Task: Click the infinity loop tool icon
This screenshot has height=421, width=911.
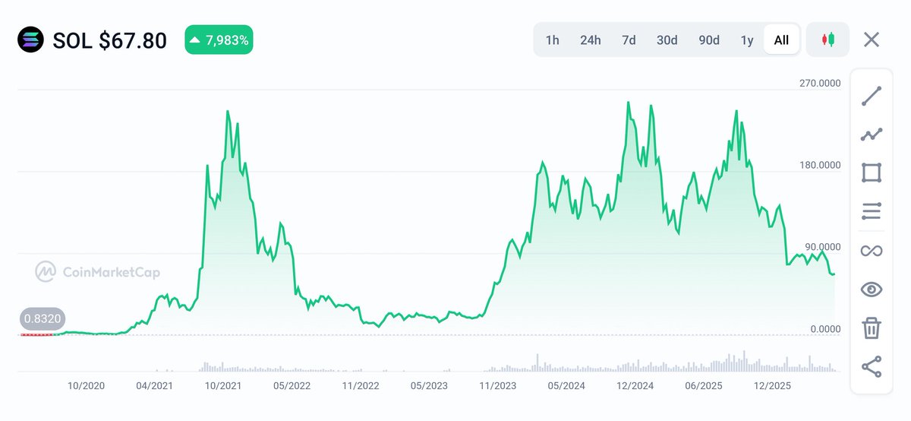Action: tap(872, 250)
